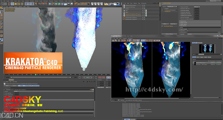The height and width of the screenshot is (120, 223).
Task: Open the Draw point filter dropdown
Action: click(197, 7)
